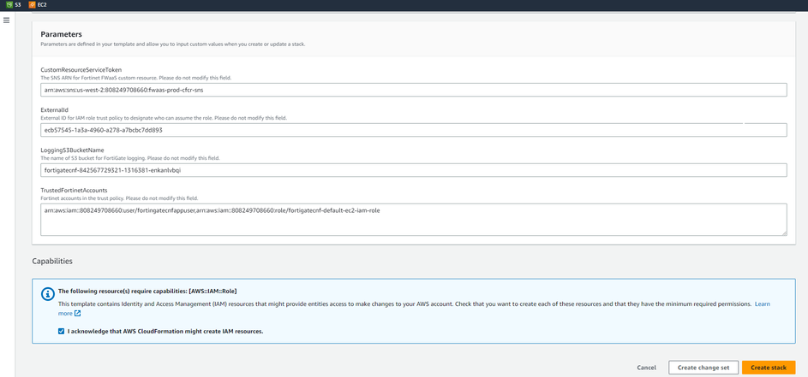The height and width of the screenshot is (377, 808).
Task: Cancel the stack creation
Action: pos(647,368)
